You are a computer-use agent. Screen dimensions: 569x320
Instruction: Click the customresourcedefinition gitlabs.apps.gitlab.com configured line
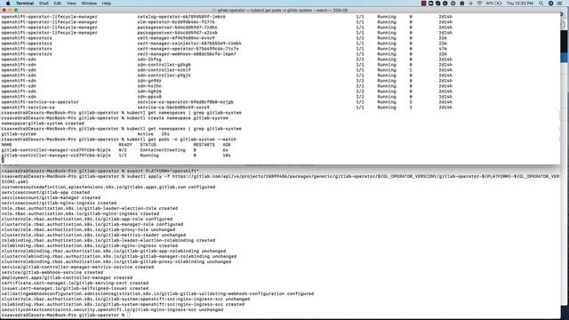coord(108,188)
